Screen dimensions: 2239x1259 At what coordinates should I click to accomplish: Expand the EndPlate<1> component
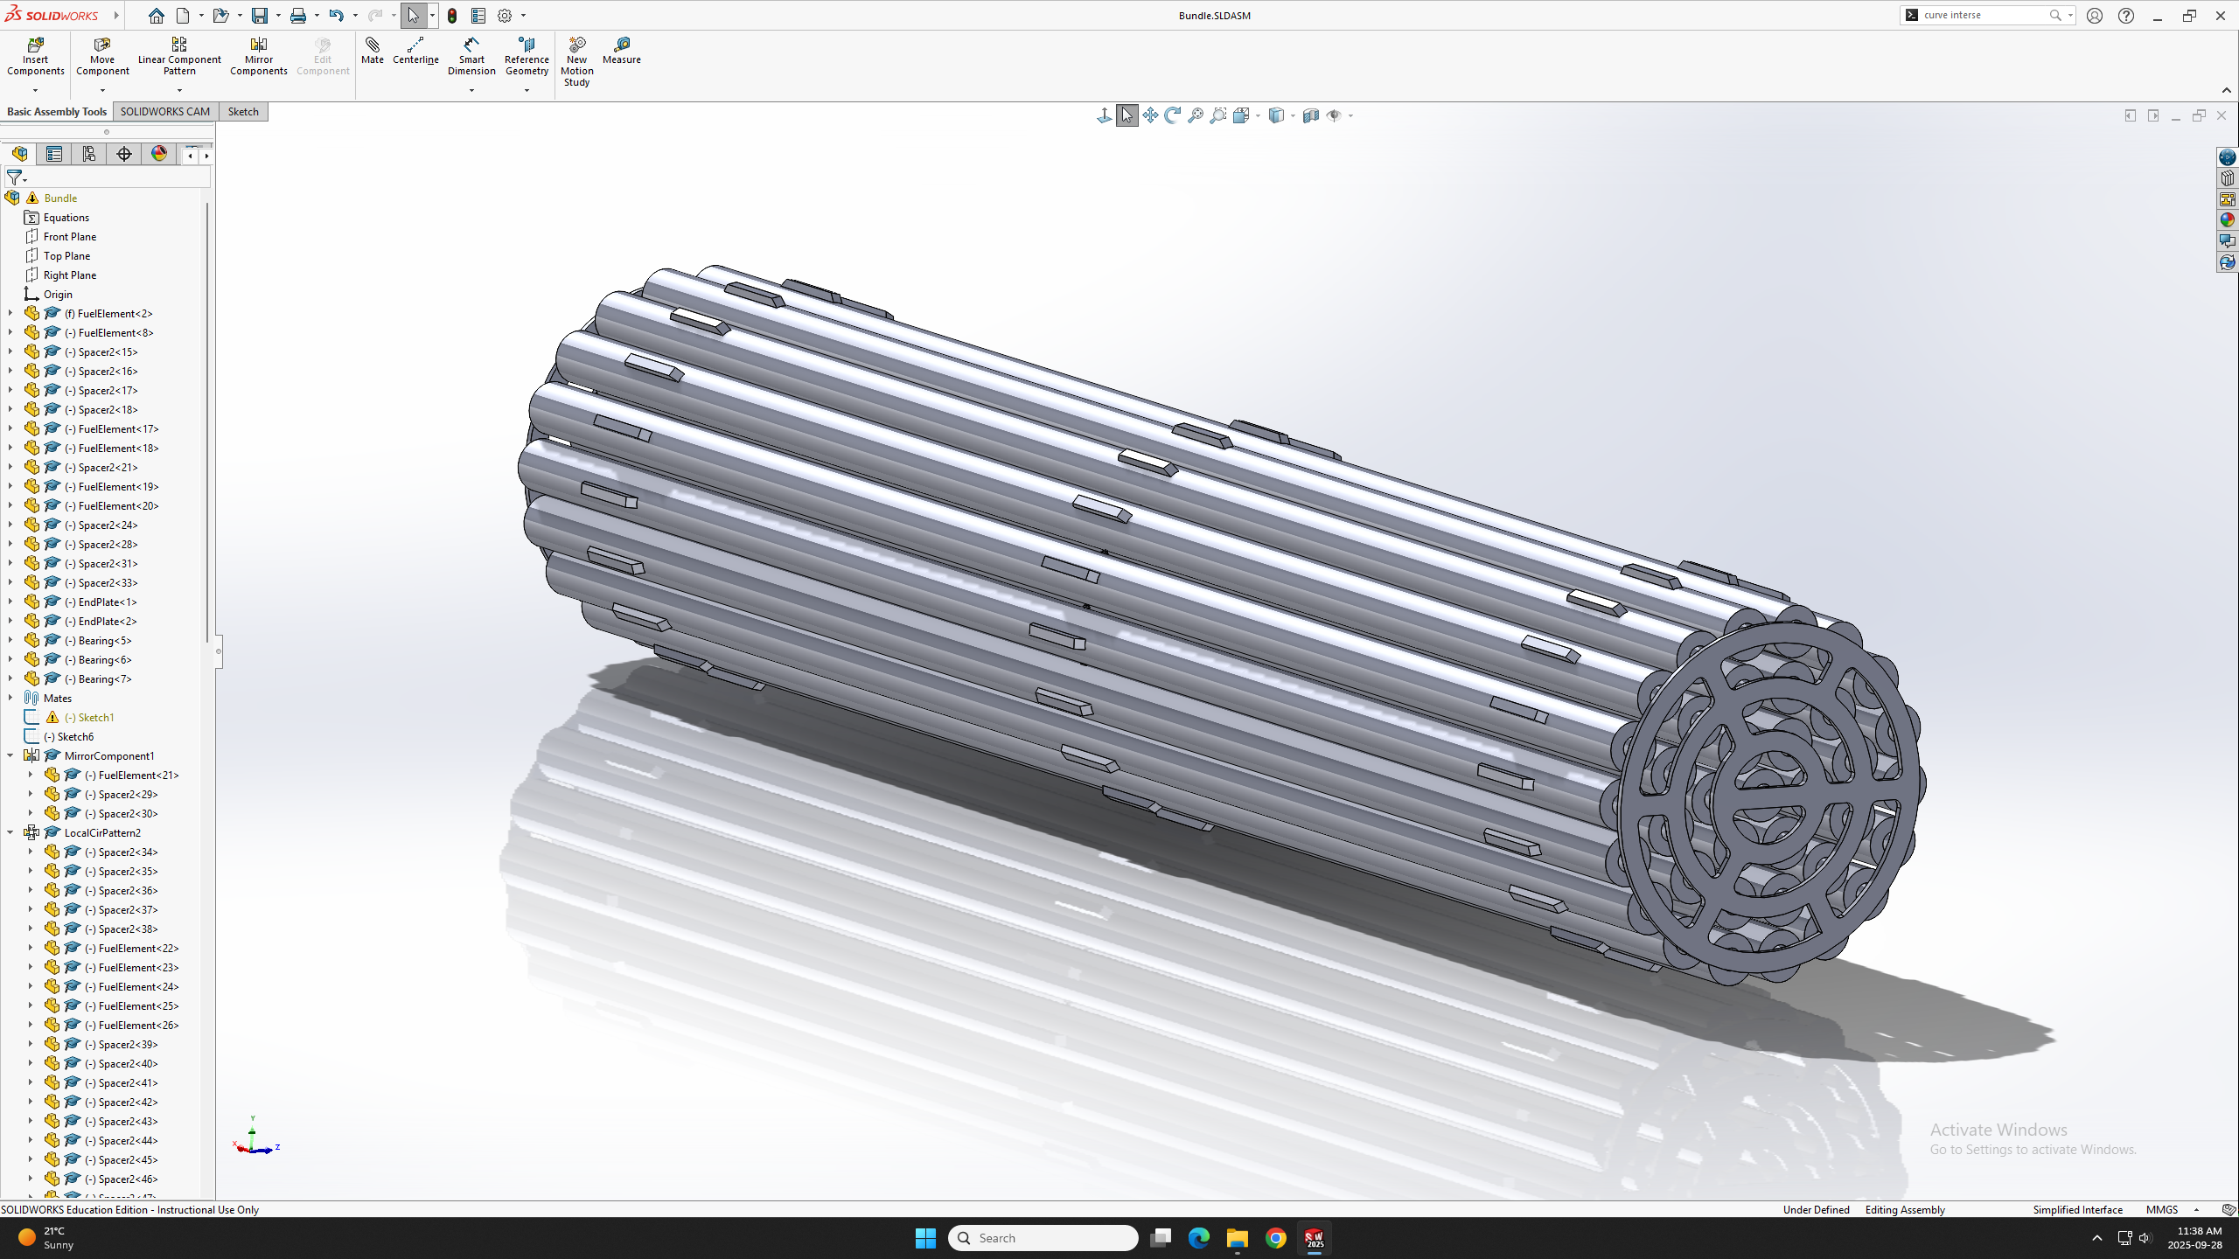click(10, 602)
